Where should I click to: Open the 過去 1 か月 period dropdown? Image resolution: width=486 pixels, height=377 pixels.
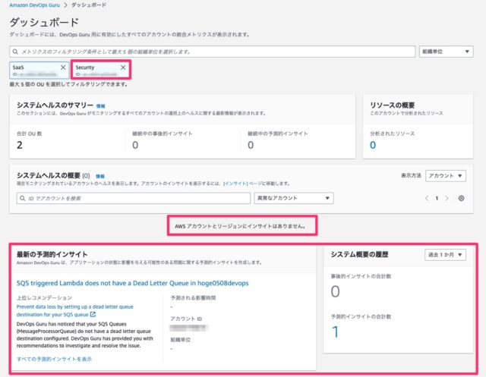(x=445, y=254)
